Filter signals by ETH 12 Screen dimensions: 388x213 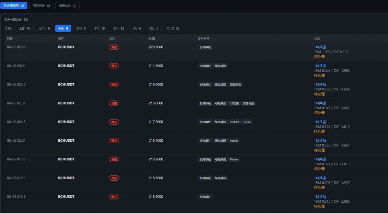click(119, 28)
